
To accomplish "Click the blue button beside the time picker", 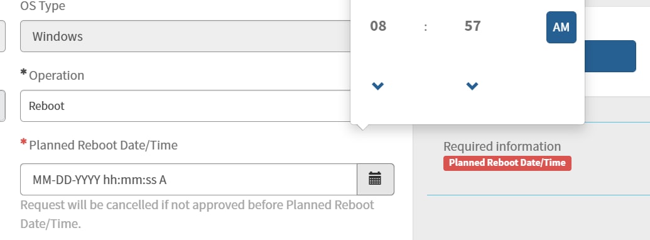I will 610,56.
